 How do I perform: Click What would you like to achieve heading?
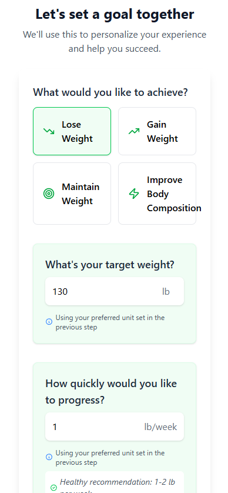(x=110, y=92)
